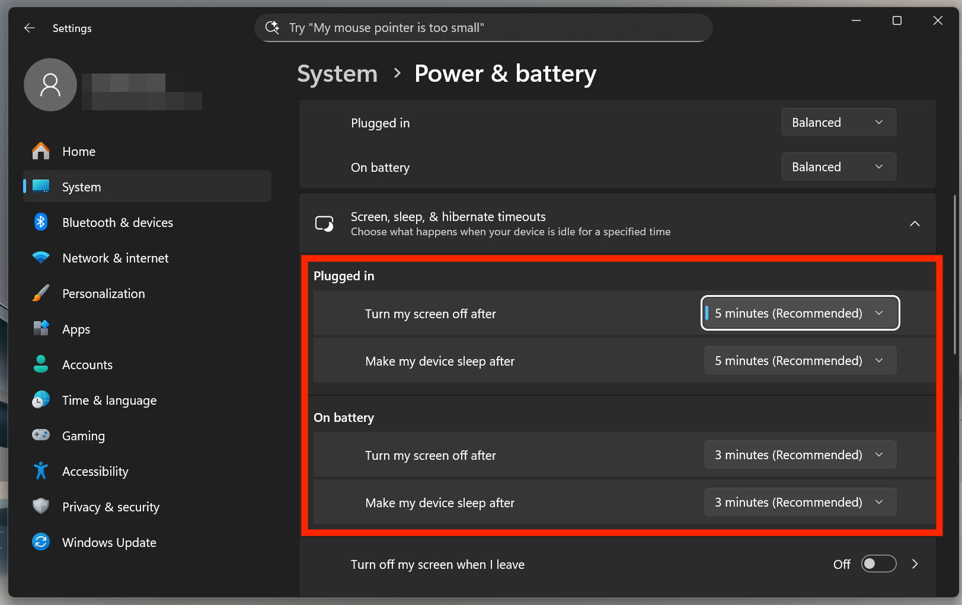Collapse Screen, sleep, & hibernate timeouts section
The image size is (962, 605).
pos(915,224)
